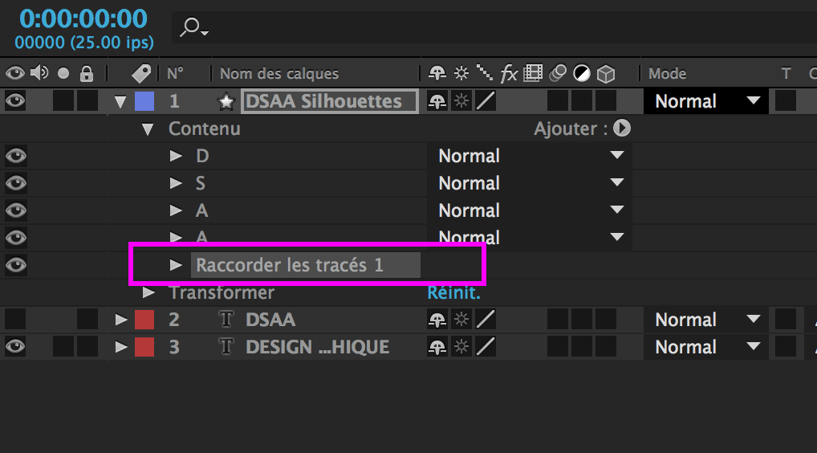Viewport: 817px width, 453px height.
Task: Click the Réinit. reset link
Action: [x=453, y=292]
